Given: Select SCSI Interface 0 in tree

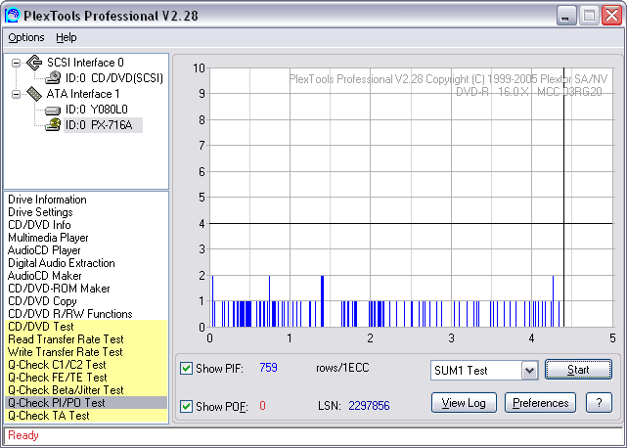Looking at the screenshot, I should (x=85, y=63).
